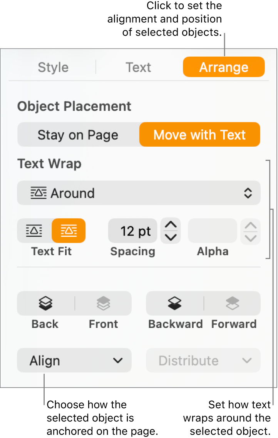Select the rectangular Text Fit option
Image resolution: width=278 pixels, height=438 pixels.
34,231
